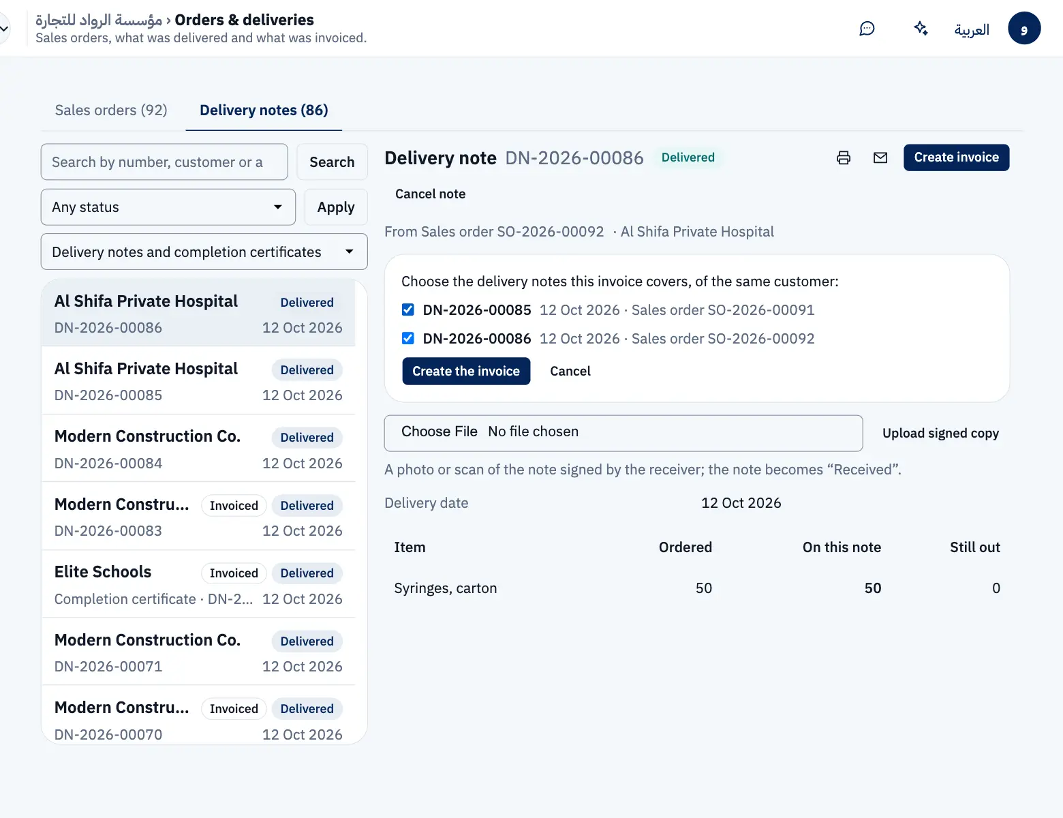1063x818 pixels.
Task: Click Create the invoice button
Action: tap(466, 372)
